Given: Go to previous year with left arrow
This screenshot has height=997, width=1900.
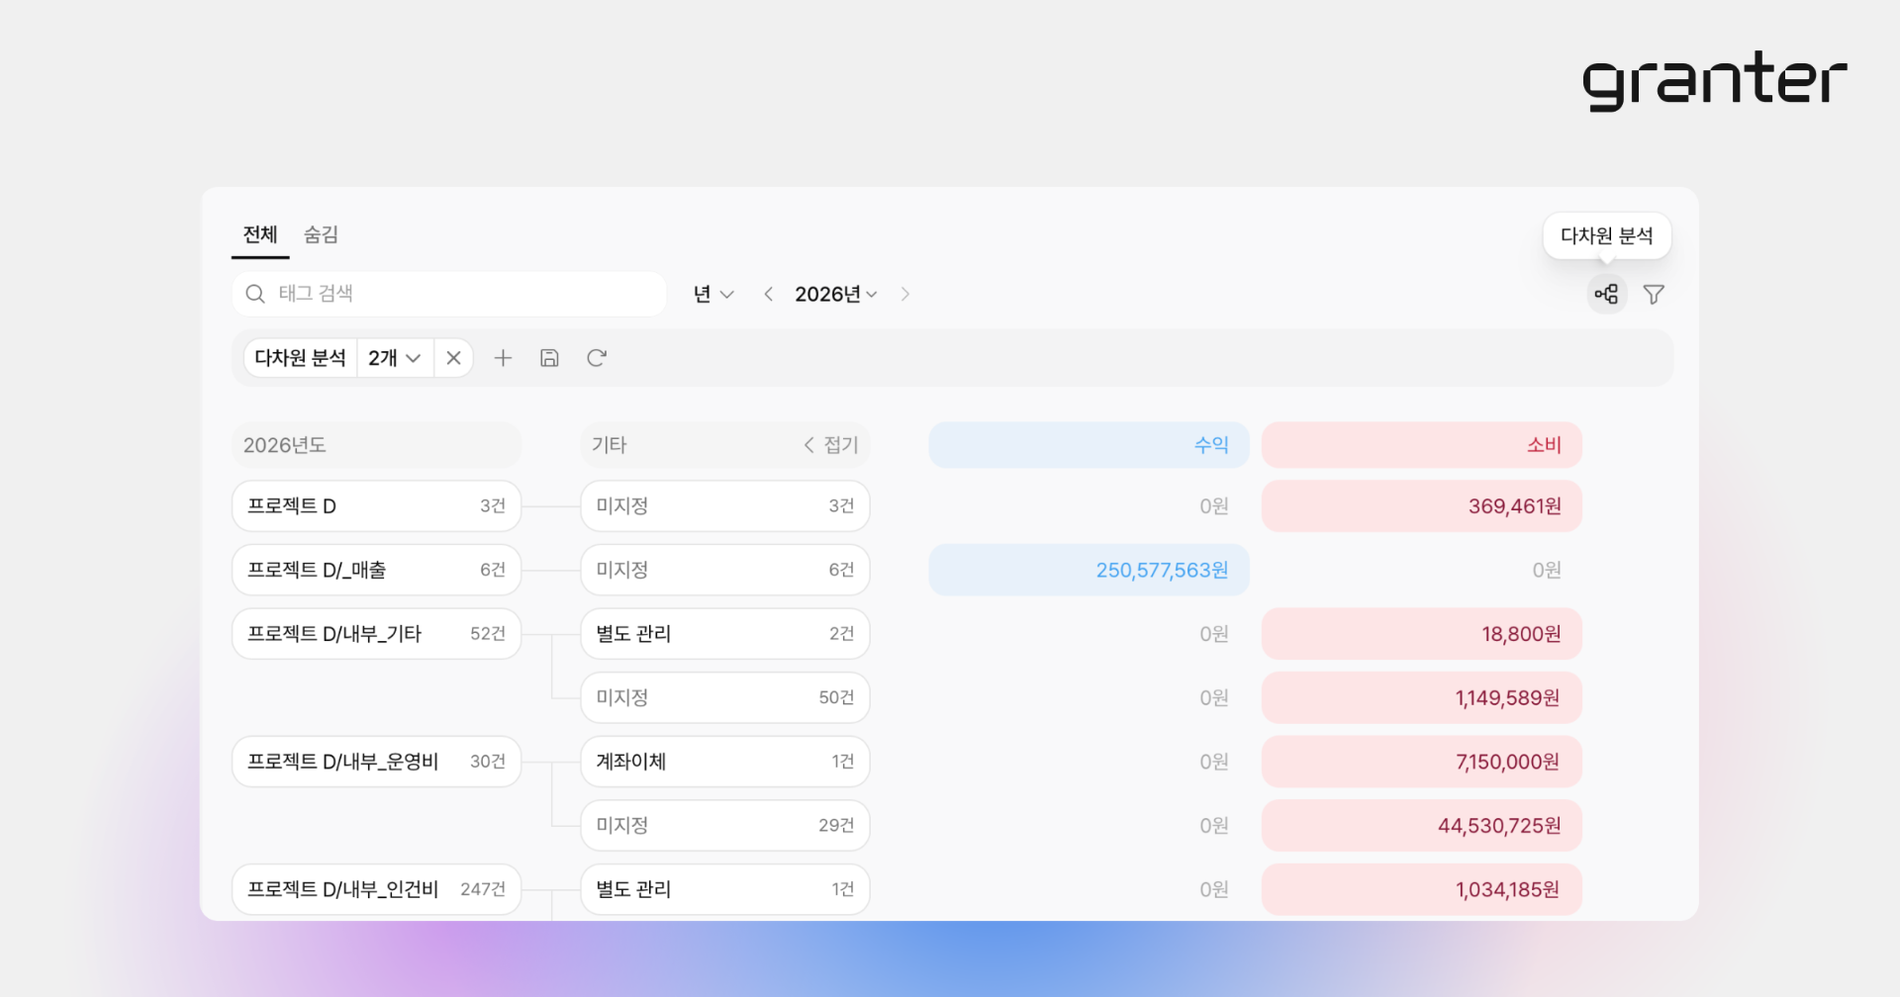Looking at the screenshot, I should point(768,294).
